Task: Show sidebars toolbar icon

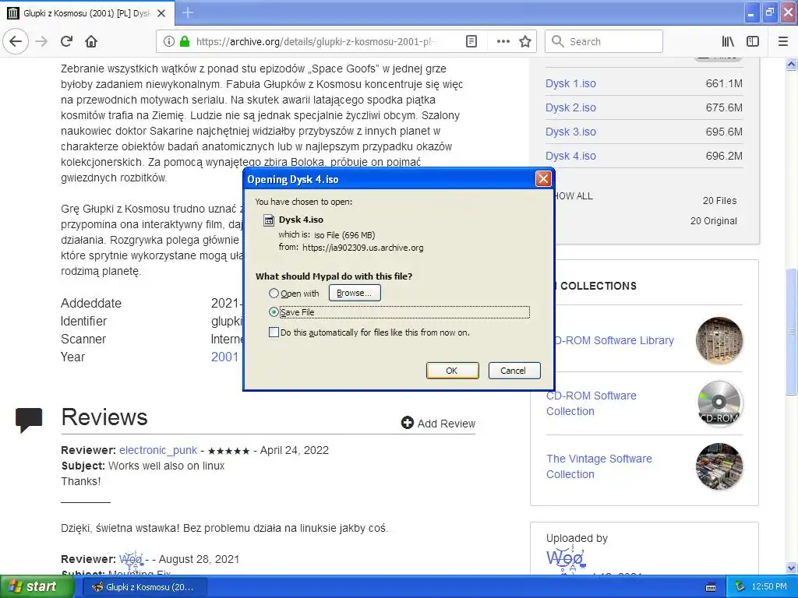Action: pos(753,41)
